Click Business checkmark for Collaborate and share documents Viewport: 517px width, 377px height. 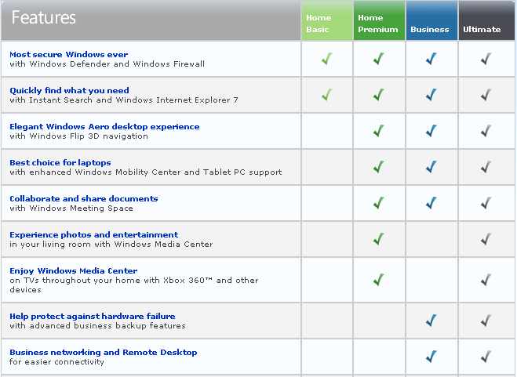click(x=431, y=203)
